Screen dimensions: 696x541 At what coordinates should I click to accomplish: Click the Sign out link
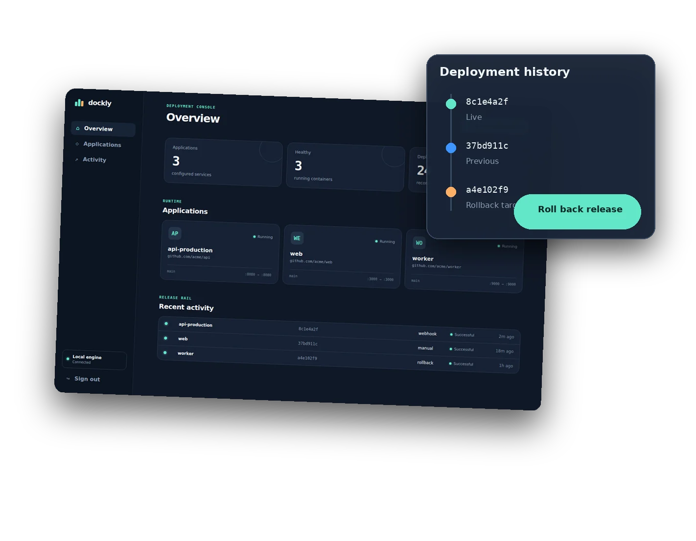click(x=87, y=379)
